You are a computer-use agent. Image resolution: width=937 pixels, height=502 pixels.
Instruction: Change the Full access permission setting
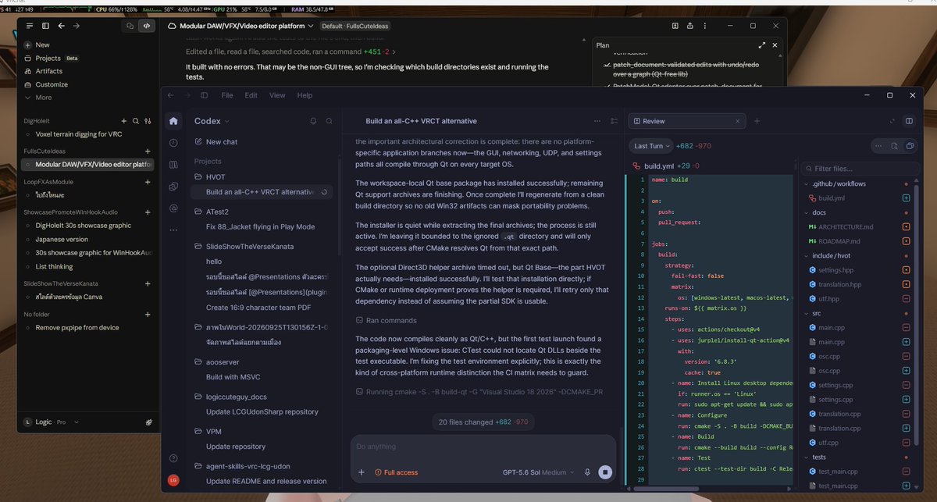tap(396, 472)
